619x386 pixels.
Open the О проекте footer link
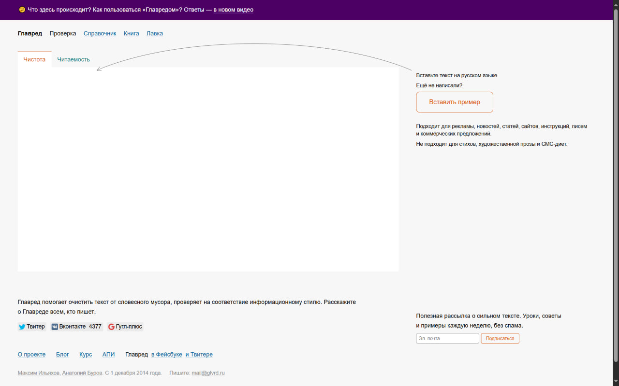31,354
